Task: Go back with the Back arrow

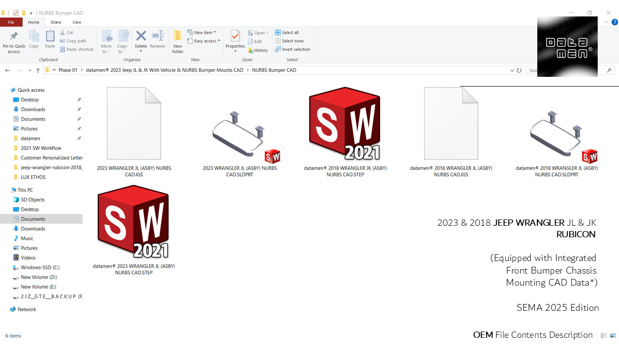Action: click(7, 70)
